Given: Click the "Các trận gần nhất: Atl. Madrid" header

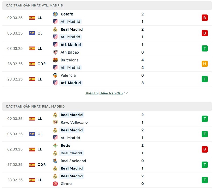Looking at the screenshot, I should click(x=35, y=5).
